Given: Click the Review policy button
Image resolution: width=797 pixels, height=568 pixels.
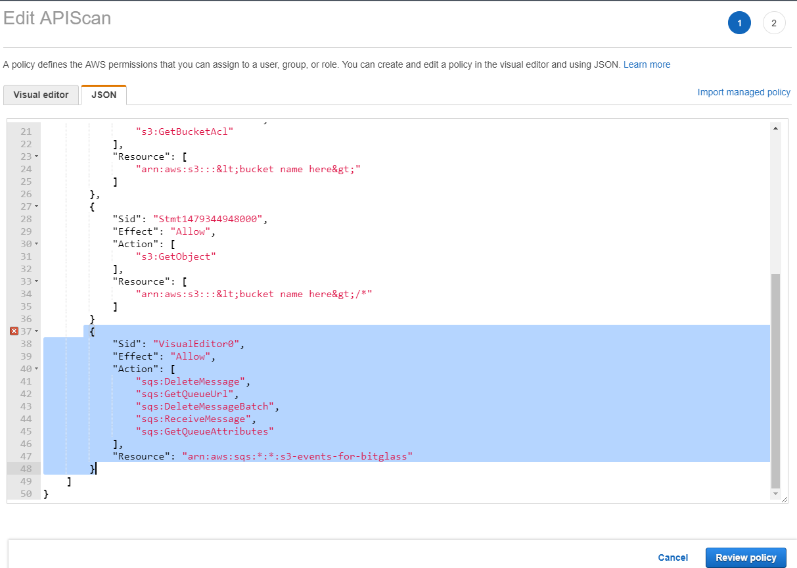Looking at the screenshot, I should click(x=746, y=557).
